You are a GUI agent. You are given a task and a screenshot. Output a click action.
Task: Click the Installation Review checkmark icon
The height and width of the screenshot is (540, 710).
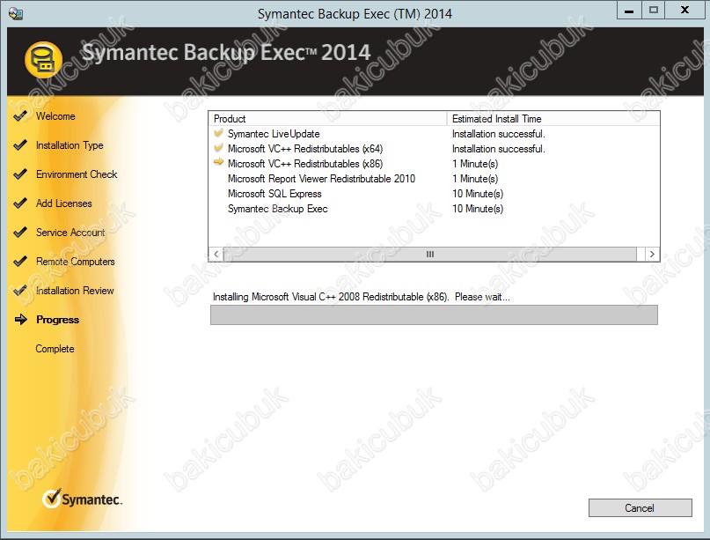tap(20, 290)
